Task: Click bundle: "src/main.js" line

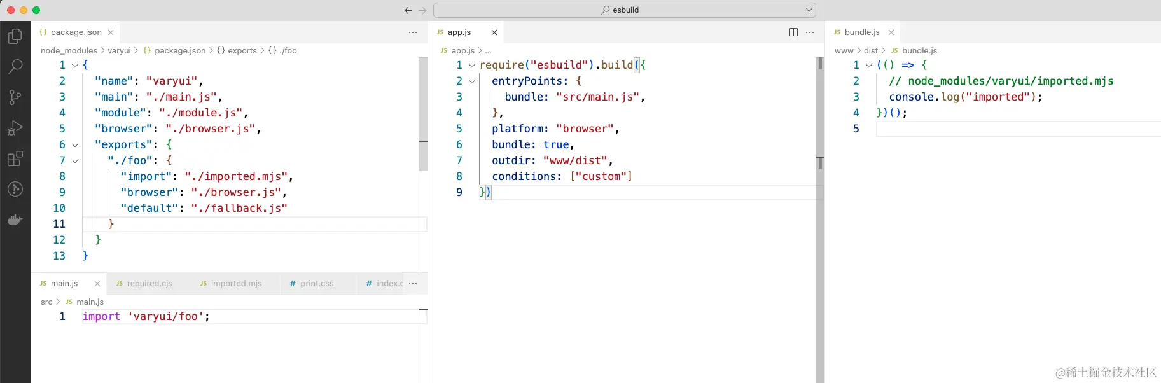Action: (x=575, y=97)
